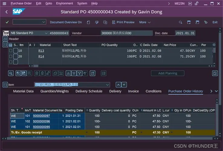
Task: Open the Goto menu
Action: (x=49, y=3)
